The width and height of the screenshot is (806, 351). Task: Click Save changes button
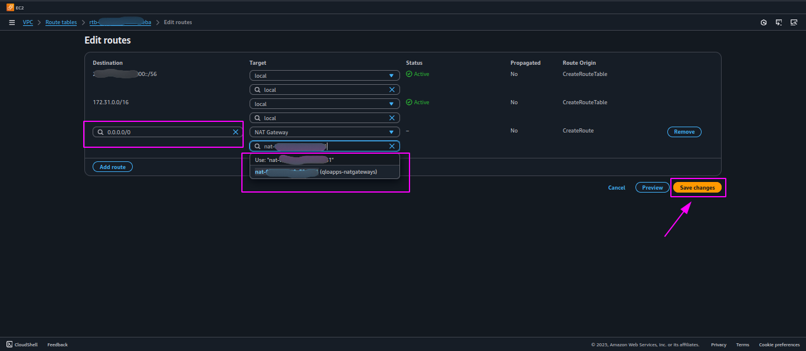coord(697,187)
